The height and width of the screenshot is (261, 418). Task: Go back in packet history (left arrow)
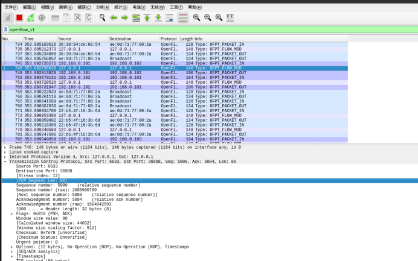coord(114,18)
